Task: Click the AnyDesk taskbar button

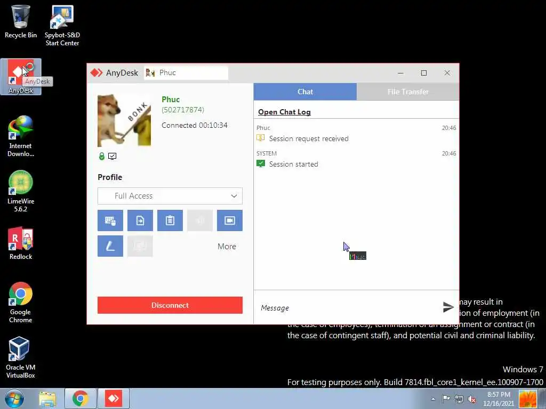Action: tap(114, 398)
